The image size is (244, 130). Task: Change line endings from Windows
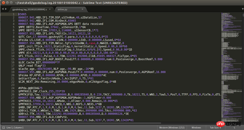click(196, 128)
